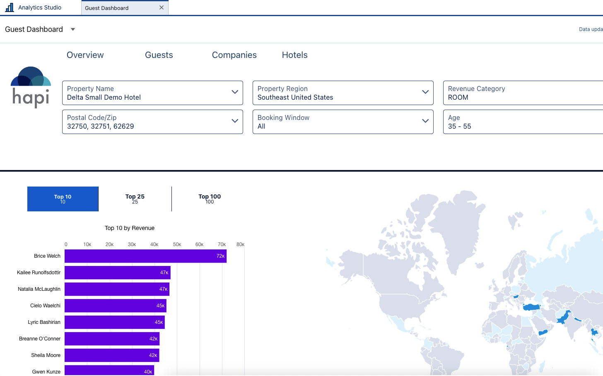Open the Hotels page
This screenshot has height=376, width=603.
tap(294, 55)
